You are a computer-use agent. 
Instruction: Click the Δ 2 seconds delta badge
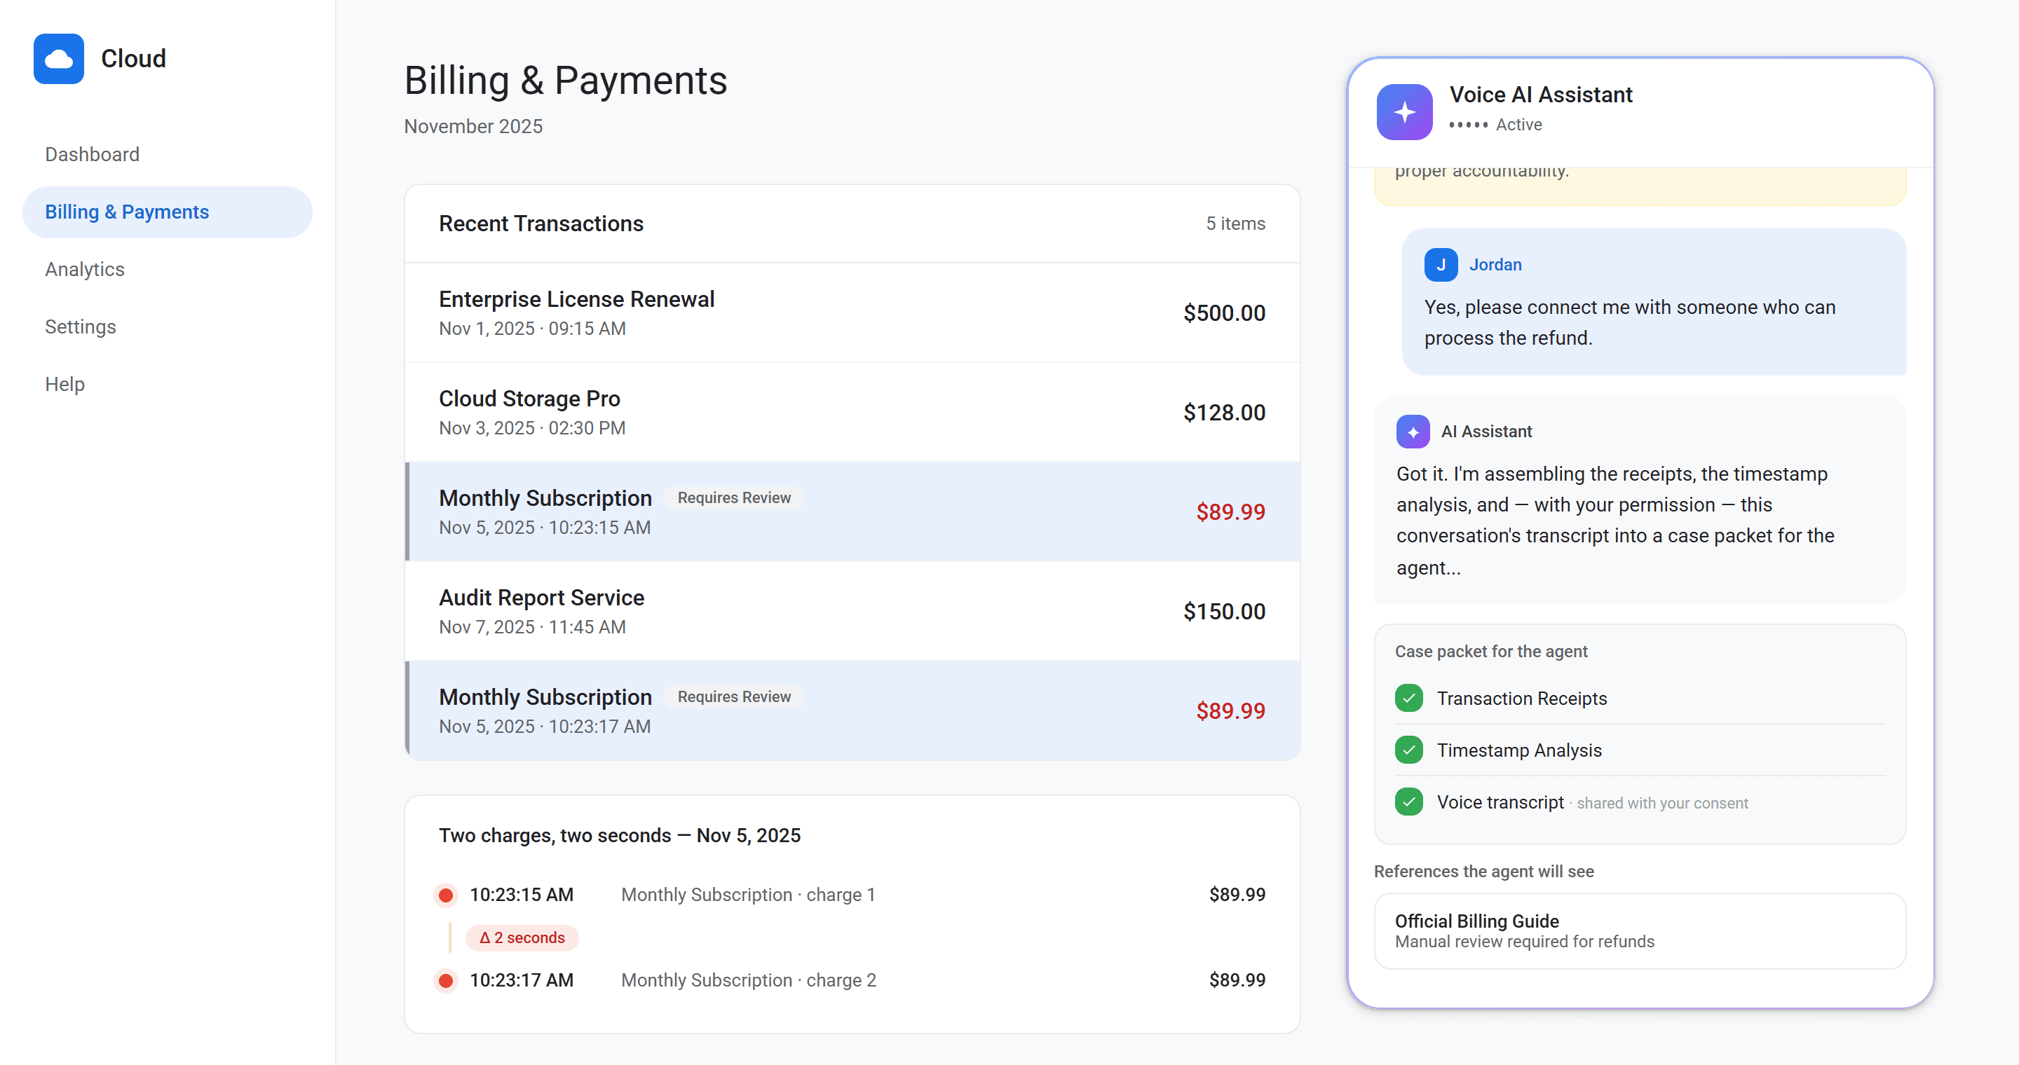522,937
